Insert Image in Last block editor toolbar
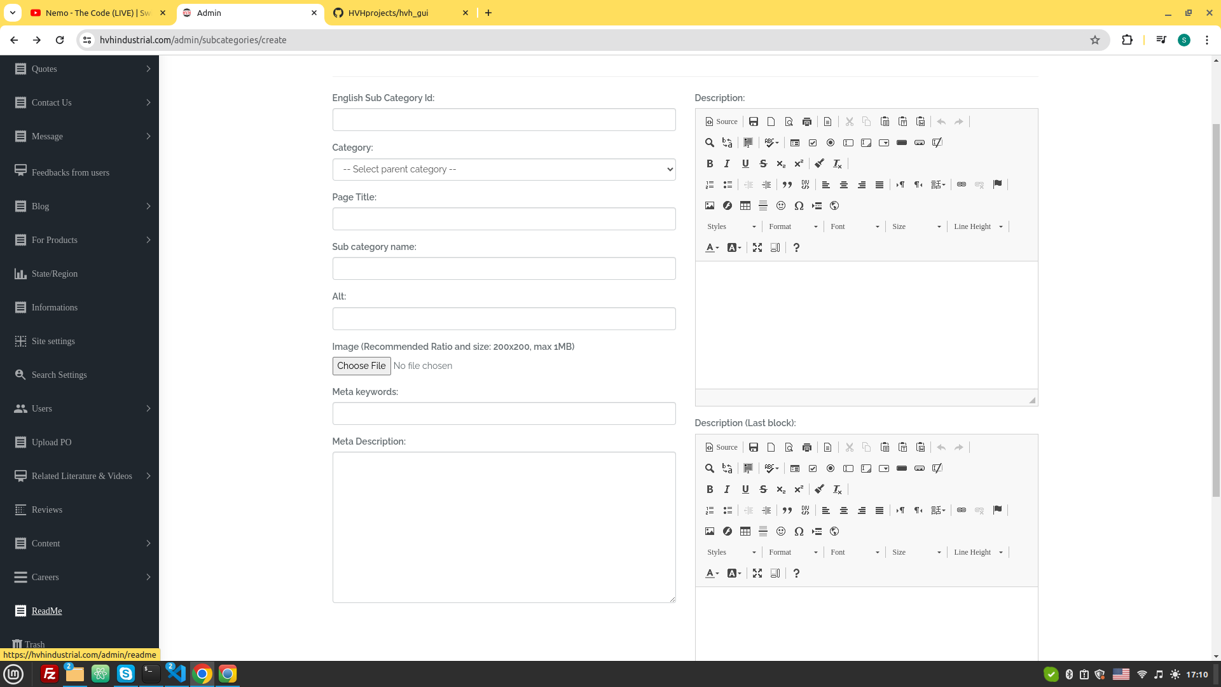This screenshot has width=1221, height=687. (710, 531)
